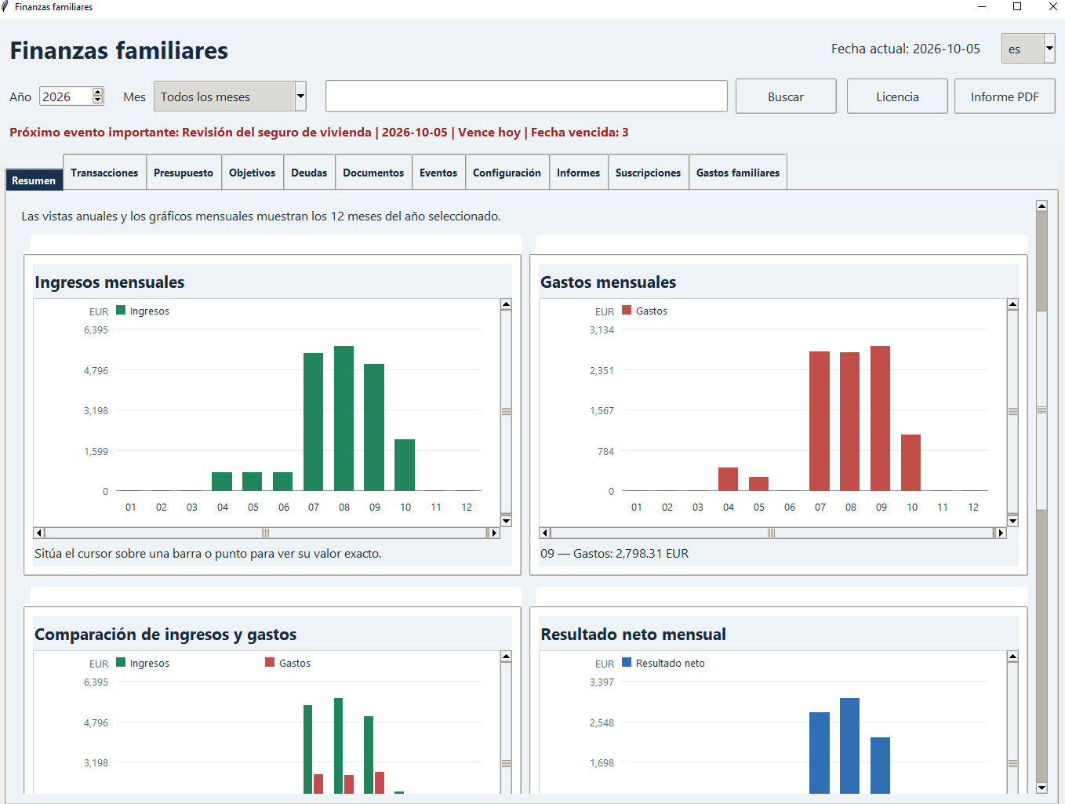Screen dimensions: 1065x804
Task: Focus the search text field beside Buscar
Action: pos(526,96)
